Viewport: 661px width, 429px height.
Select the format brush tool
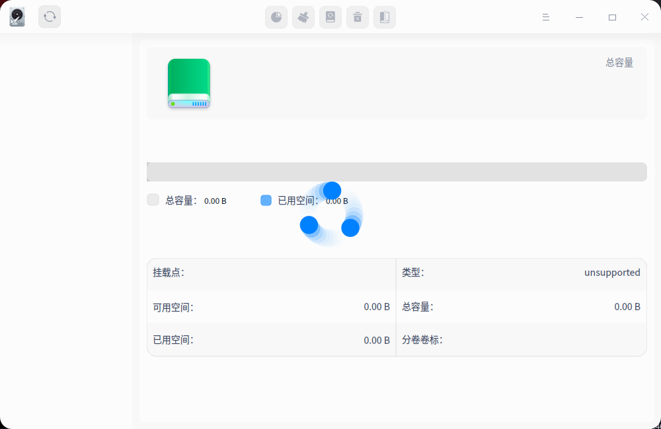(303, 17)
